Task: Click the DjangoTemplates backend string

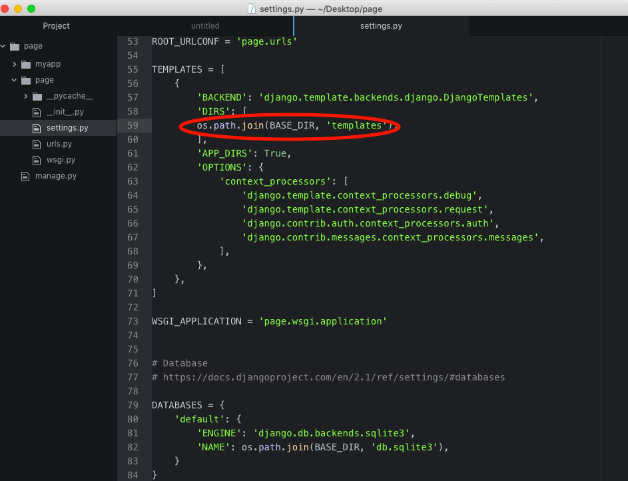Action: (x=396, y=97)
